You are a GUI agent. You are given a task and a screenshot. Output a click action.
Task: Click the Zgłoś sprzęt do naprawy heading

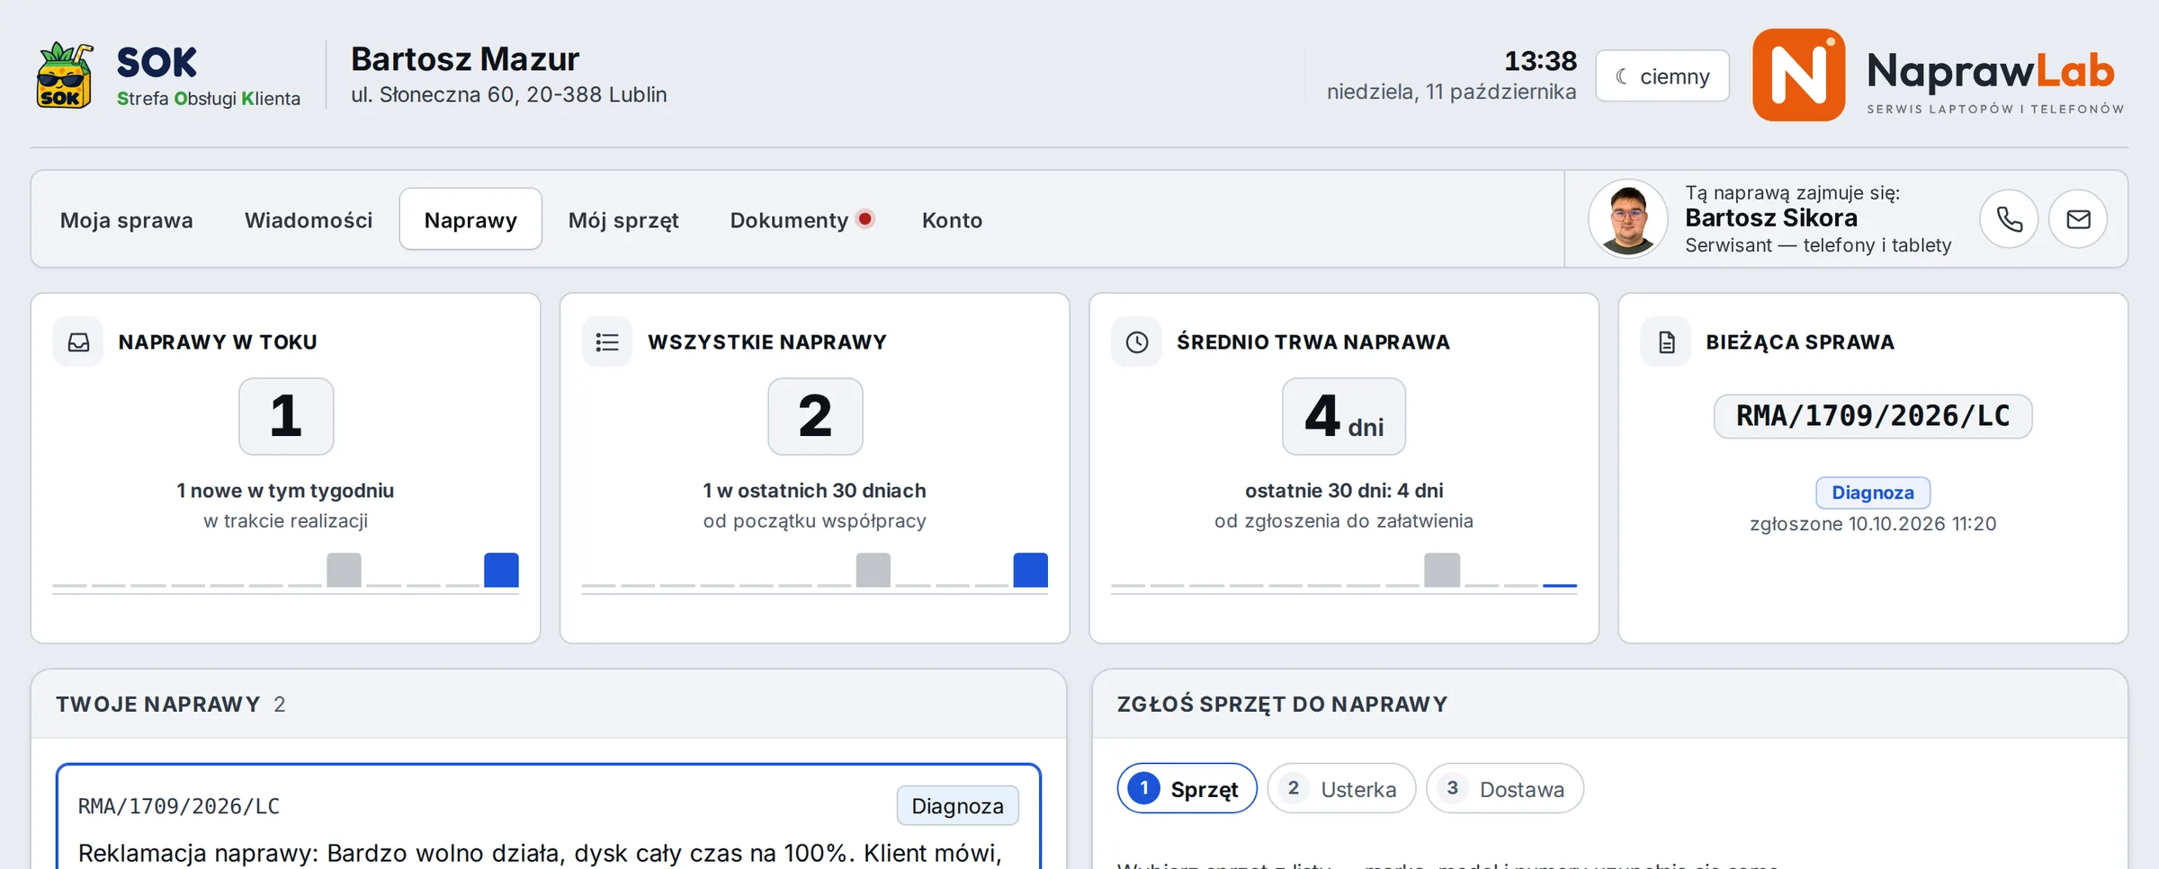[1282, 705]
